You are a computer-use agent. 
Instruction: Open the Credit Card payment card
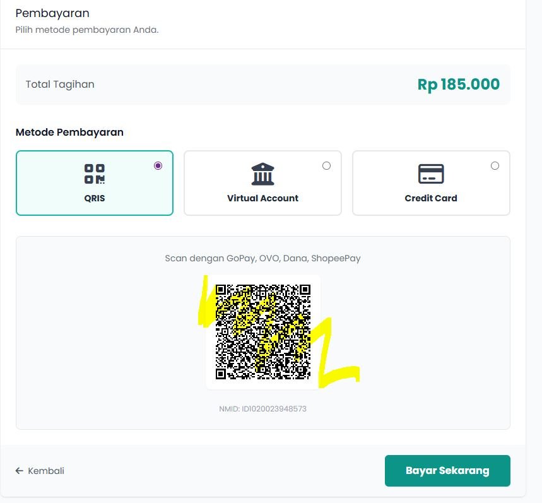tap(431, 182)
